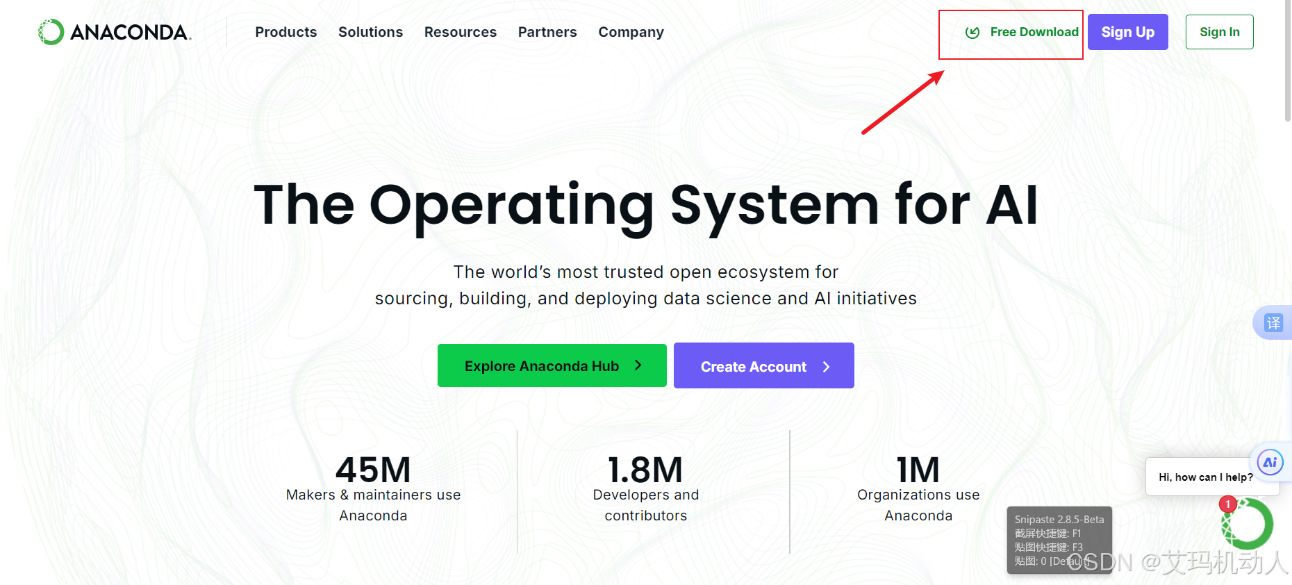Open the Resources menu
Screen dimensions: 1292x585
coord(460,32)
